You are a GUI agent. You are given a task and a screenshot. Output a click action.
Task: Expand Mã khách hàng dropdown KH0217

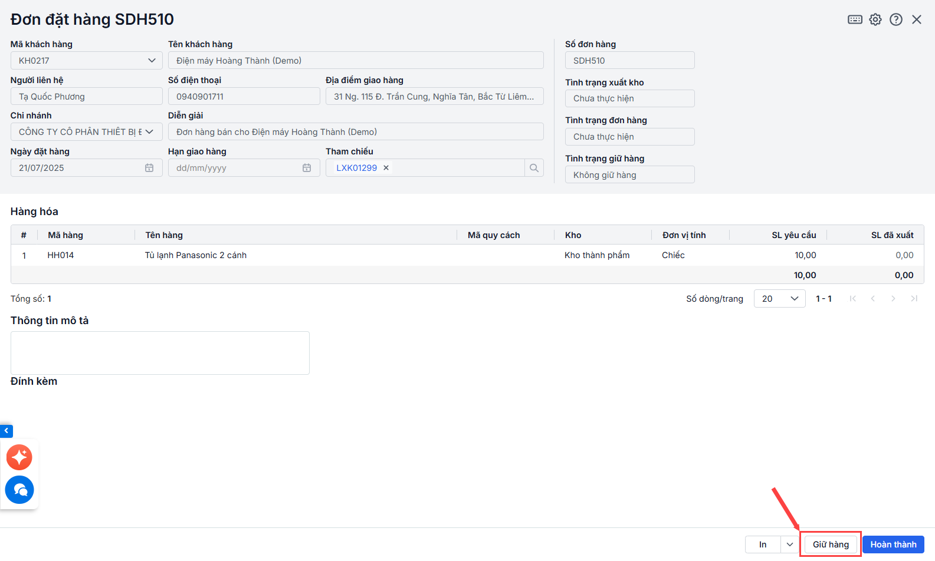pyautogui.click(x=152, y=61)
